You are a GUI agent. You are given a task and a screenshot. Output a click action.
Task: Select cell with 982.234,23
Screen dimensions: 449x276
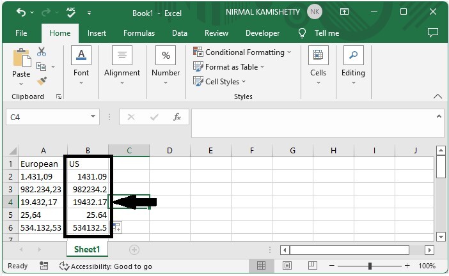tap(41, 189)
